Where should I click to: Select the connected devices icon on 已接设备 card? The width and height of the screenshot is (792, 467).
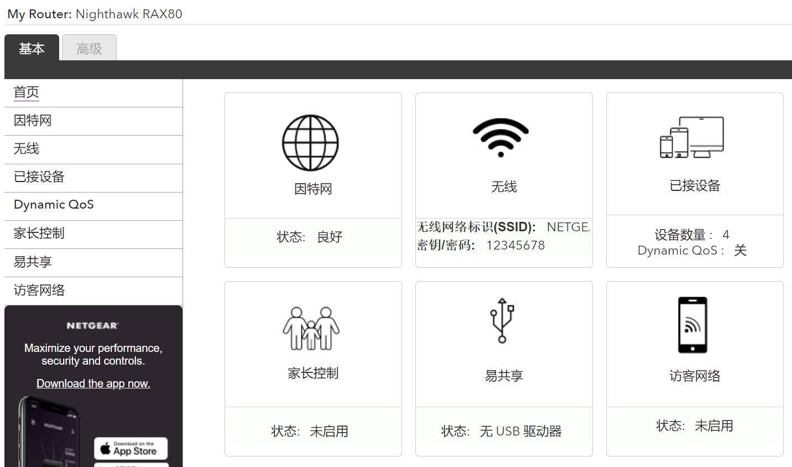point(692,137)
